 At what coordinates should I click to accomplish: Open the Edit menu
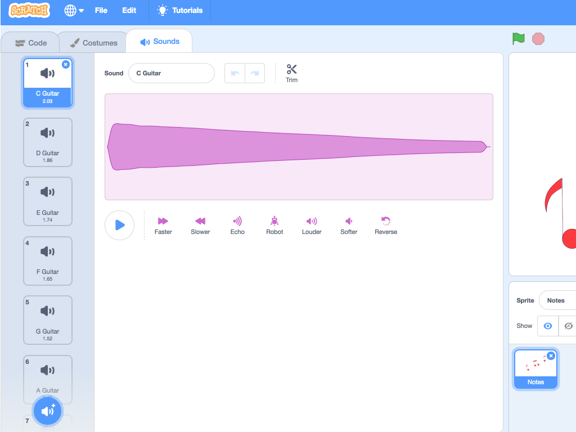pos(129,10)
